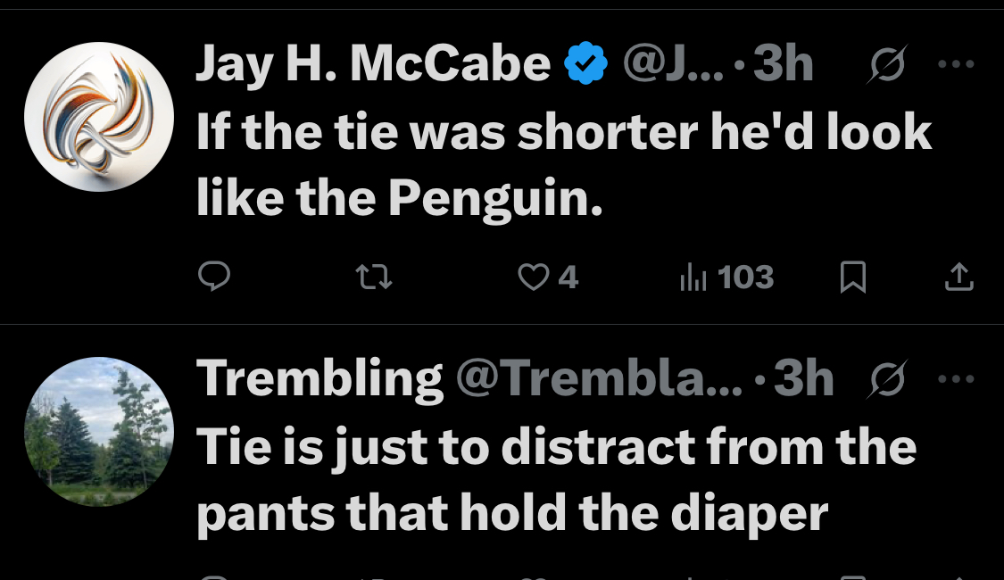Viewport: 1004px width, 580px height.
Task: Bookmark Jay H. McCabe's tweet
Action: point(853,278)
